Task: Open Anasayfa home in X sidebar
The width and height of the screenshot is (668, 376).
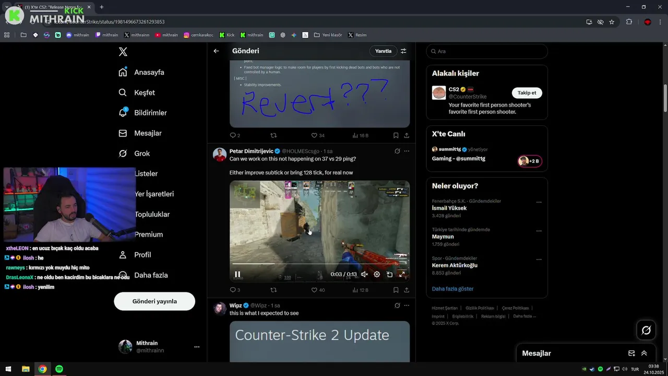Action: coord(141,72)
